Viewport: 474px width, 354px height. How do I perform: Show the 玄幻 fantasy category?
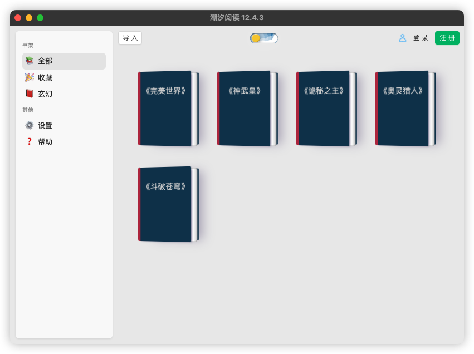pos(46,94)
